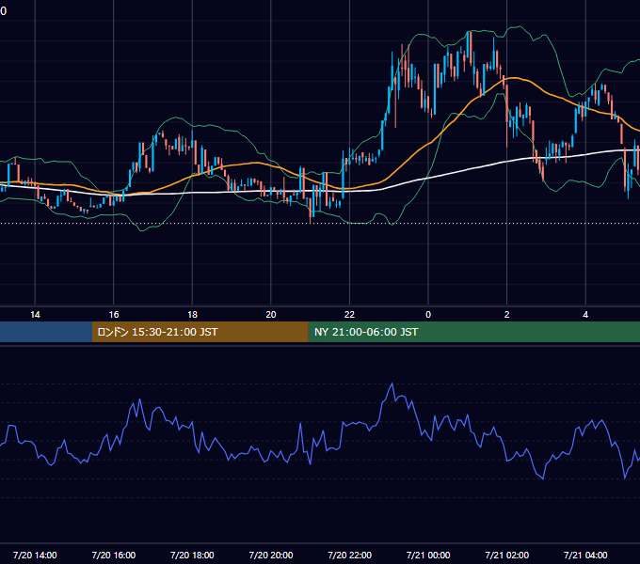The image size is (640, 564).
Task: Click the hour label 0 on price chart axis
Action: (x=428, y=315)
